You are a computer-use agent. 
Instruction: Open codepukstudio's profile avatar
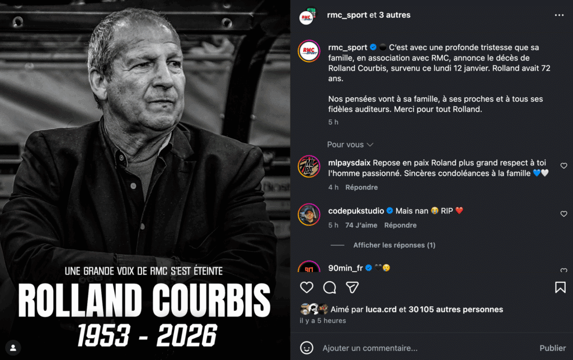coord(309,214)
